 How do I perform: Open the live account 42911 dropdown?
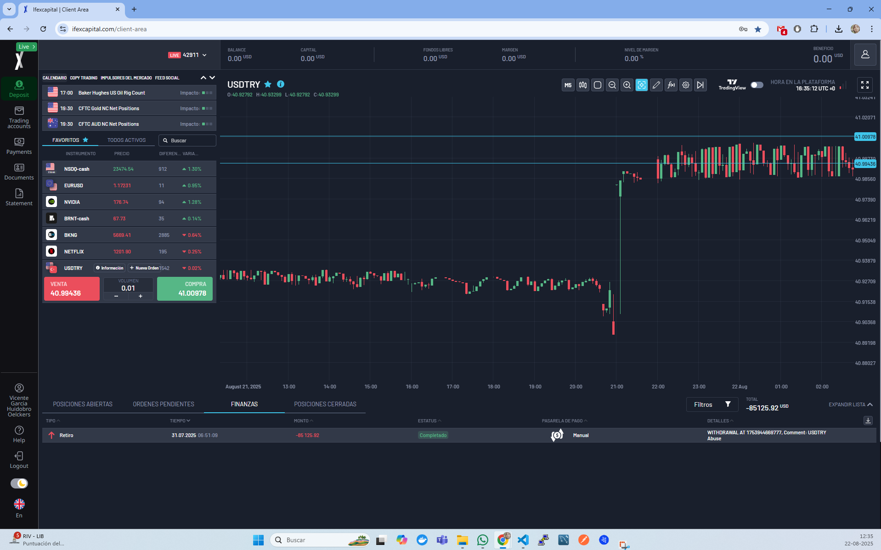tap(204, 55)
